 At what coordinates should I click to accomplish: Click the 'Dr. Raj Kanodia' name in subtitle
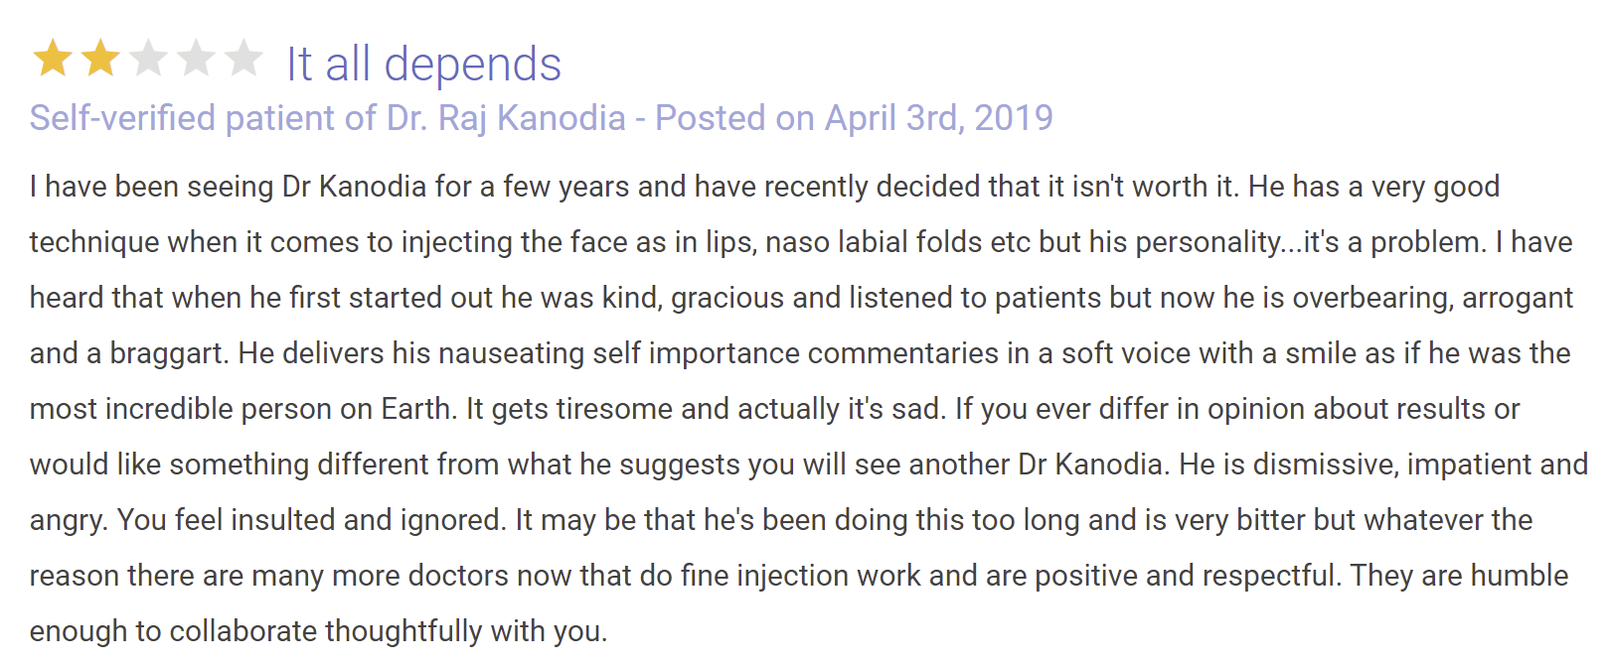click(x=506, y=118)
